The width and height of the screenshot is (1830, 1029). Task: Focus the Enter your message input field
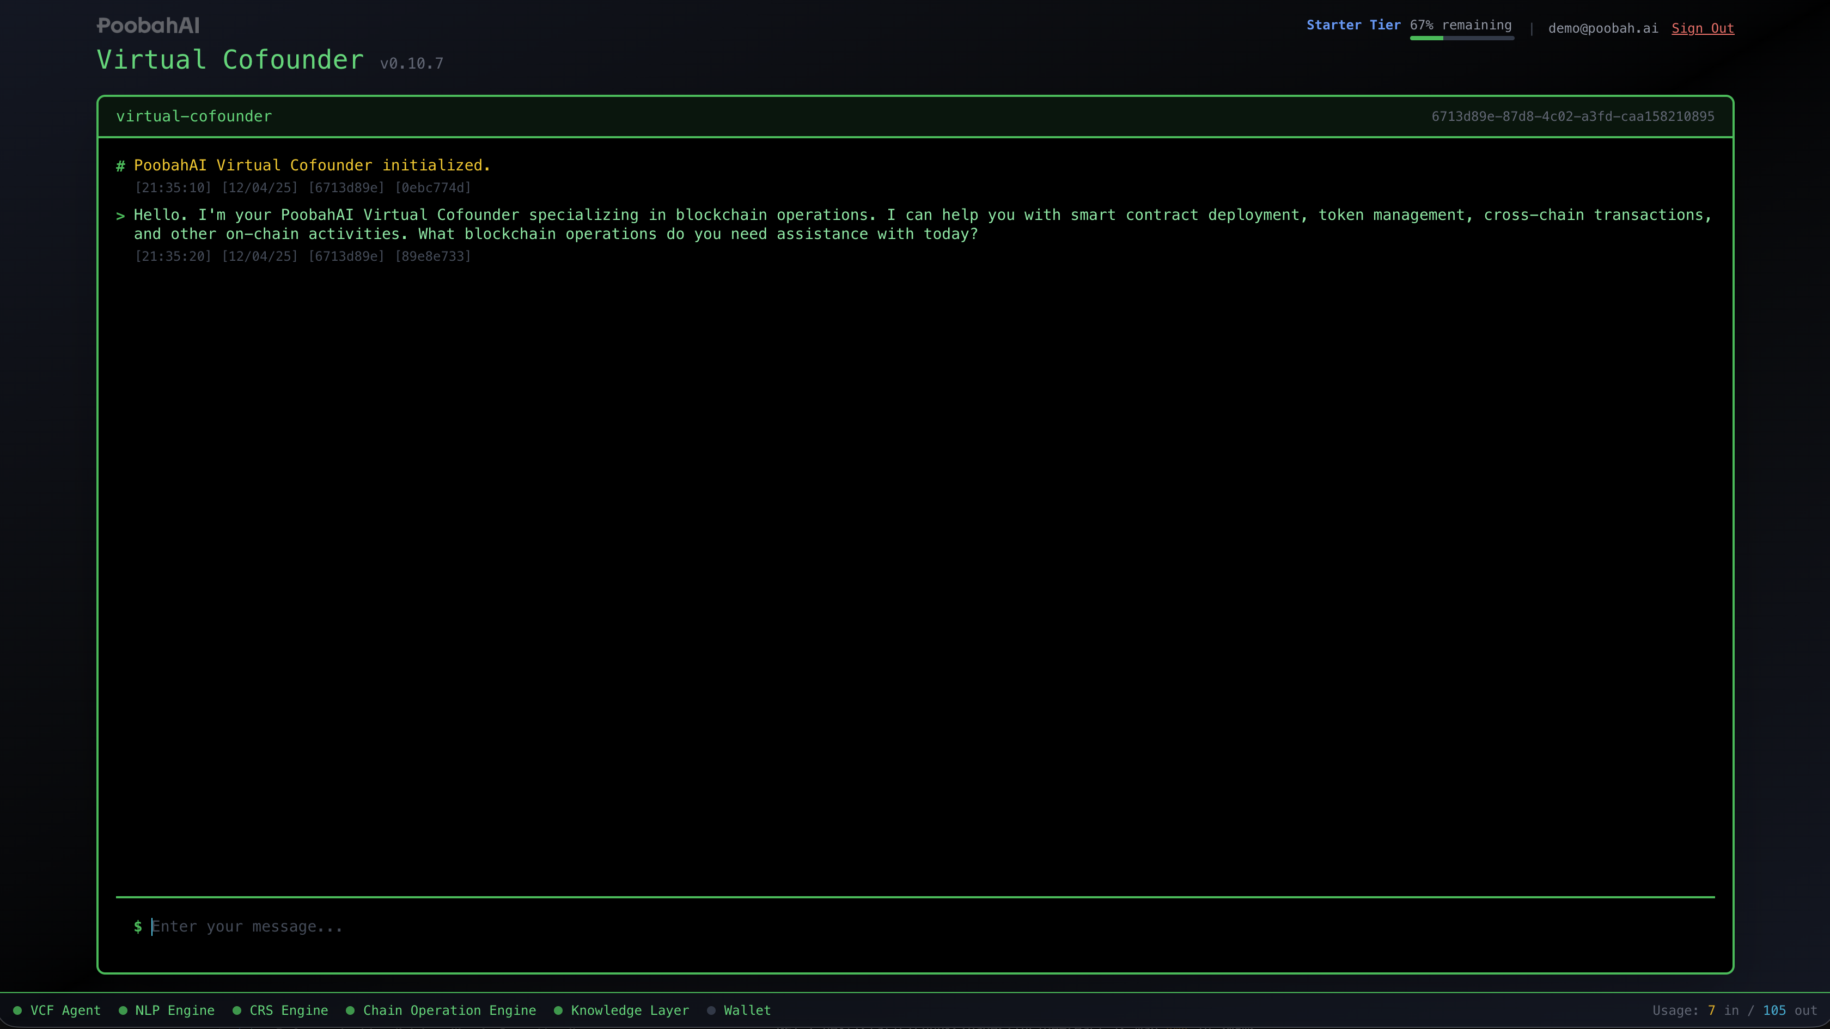pyautogui.click(x=247, y=926)
